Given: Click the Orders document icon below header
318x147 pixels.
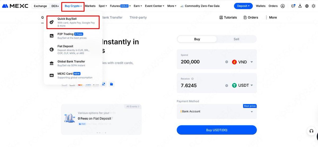Looking at the screenshot, I should click(245, 17).
